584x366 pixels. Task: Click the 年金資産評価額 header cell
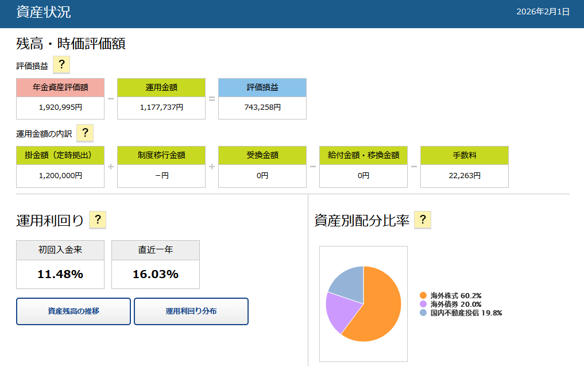tap(60, 87)
